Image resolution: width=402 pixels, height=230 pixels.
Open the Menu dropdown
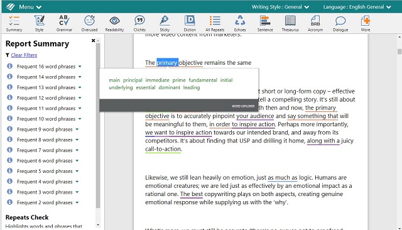(30, 7)
